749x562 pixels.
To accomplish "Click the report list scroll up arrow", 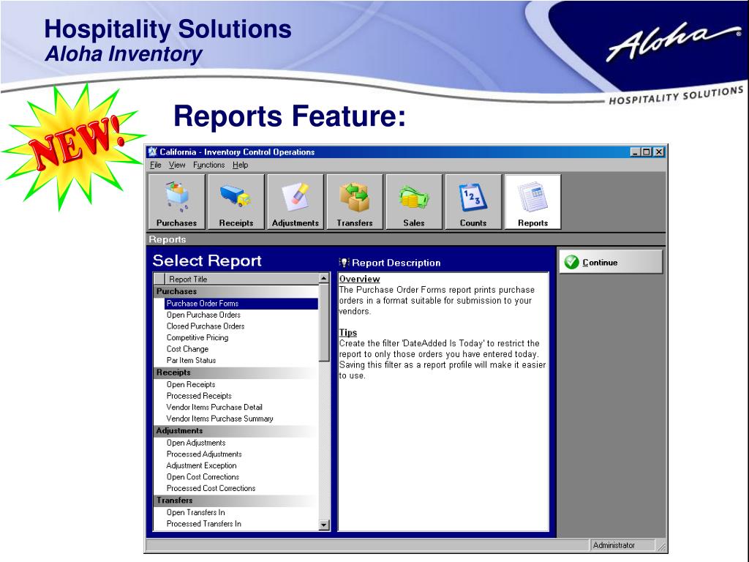I will (x=324, y=279).
